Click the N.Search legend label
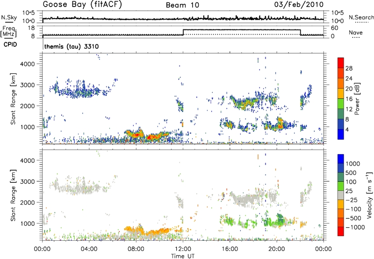374x259 pixels. (361, 17)
